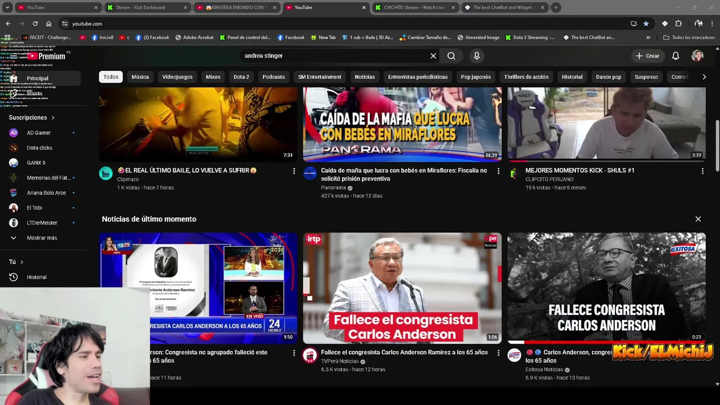Select the SM Entertainment chip
Image resolution: width=720 pixels, height=405 pixels.
[x=319, y=77]
